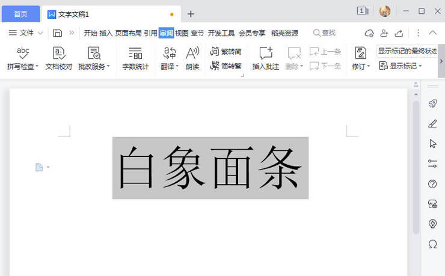The image size is (445, 276).
Task: Open the ruler toggle above scrollbar
Action: (x=416, y=85)
